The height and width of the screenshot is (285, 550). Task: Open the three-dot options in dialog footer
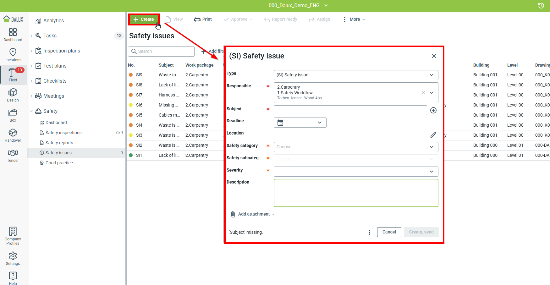tap(370, 232)
